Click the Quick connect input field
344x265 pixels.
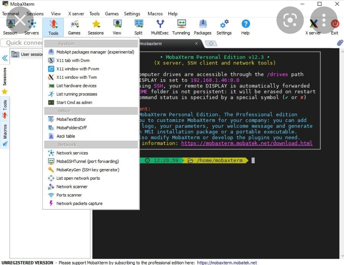[21, 43]
